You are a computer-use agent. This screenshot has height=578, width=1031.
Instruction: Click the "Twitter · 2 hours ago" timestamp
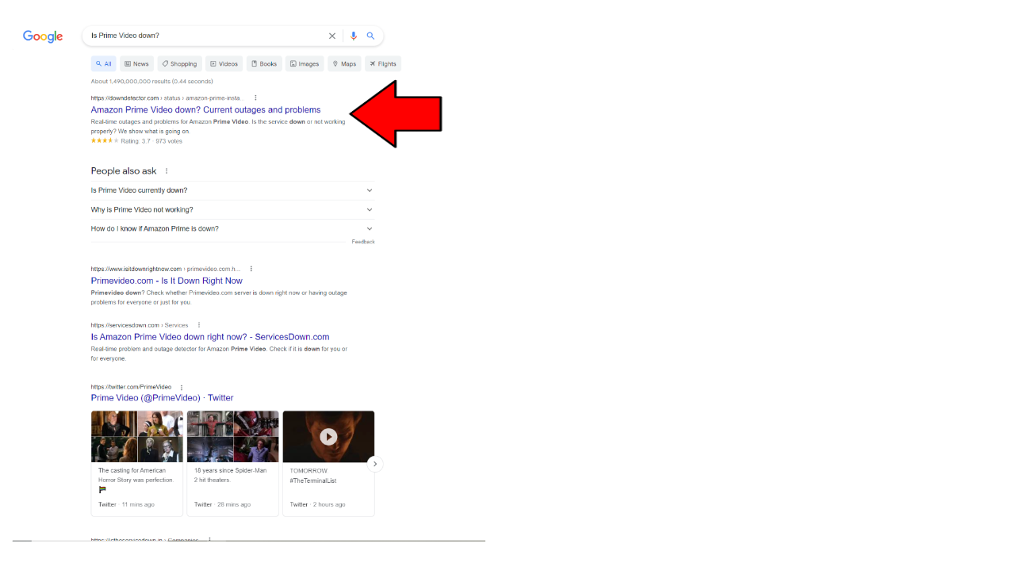point(317,504)
